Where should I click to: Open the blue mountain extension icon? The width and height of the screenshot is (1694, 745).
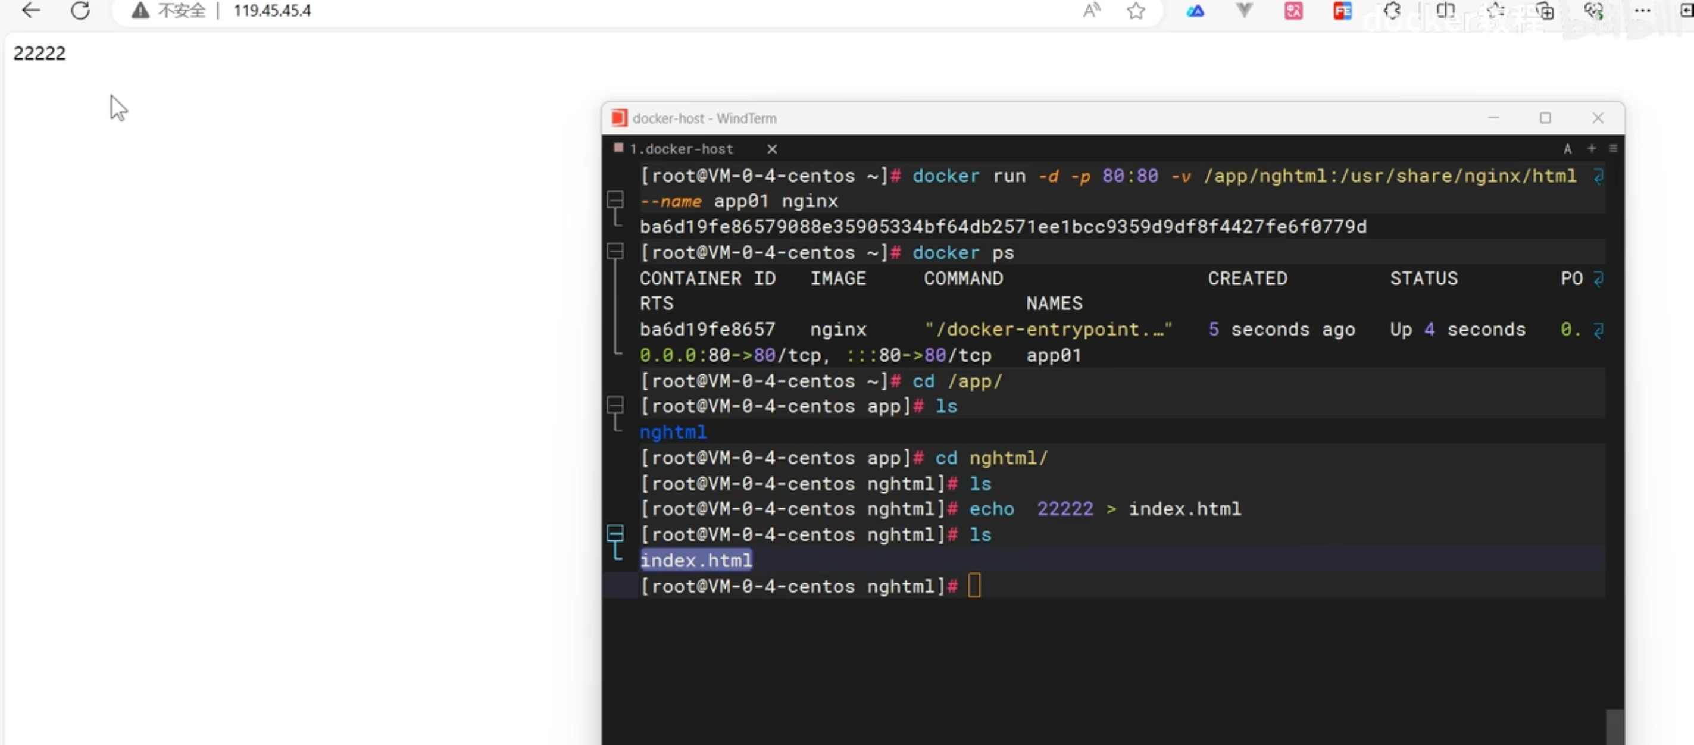point(1195,11)
